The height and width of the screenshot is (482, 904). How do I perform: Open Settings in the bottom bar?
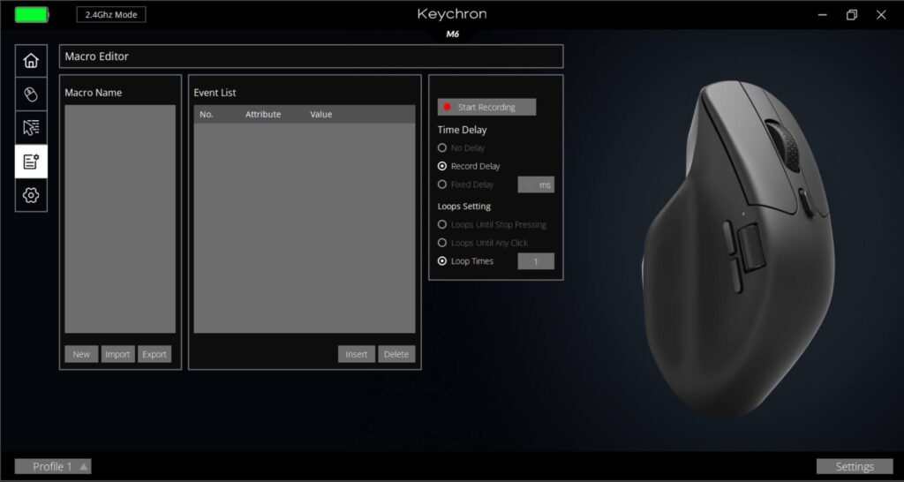(854, 466)
